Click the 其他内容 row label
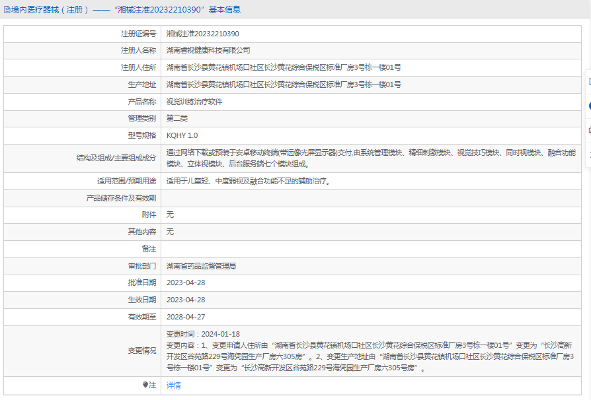This screenshot has width=591, height=400. (x=142, y=232)
